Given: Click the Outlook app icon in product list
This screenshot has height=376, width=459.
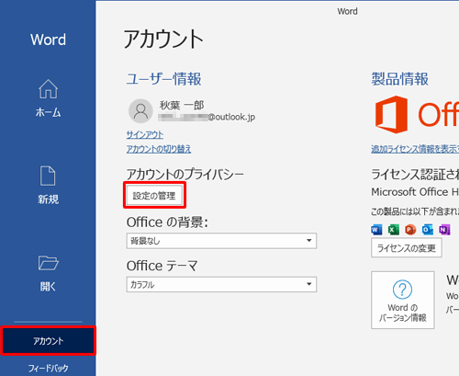Looking at the screenshot, I should (427, 230).
